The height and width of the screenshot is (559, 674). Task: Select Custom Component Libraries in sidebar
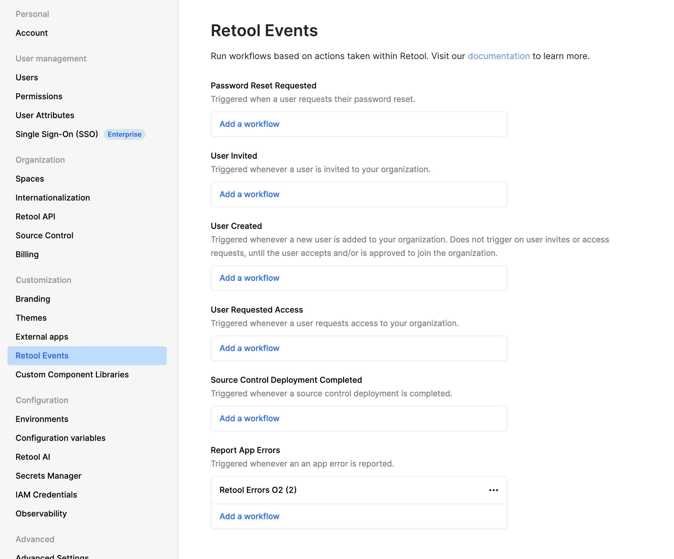[72, 375]
